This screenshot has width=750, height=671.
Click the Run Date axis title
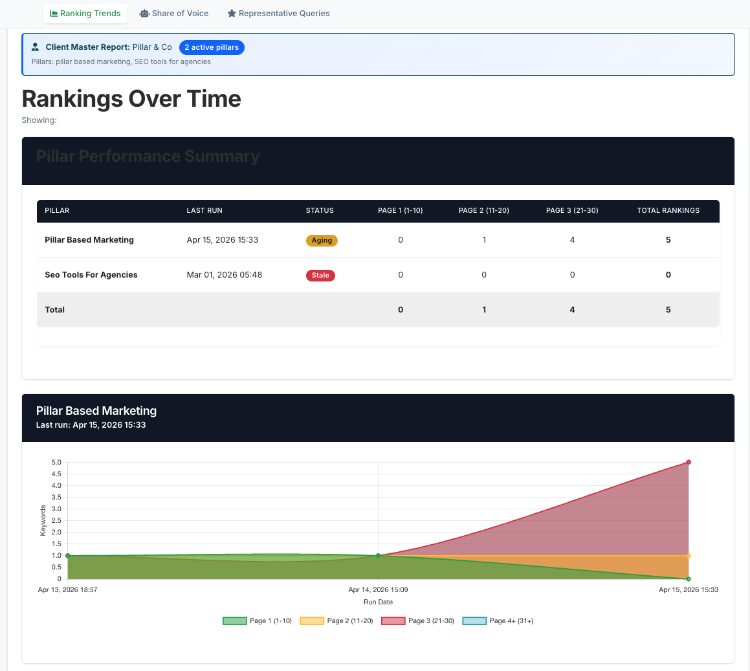[x=378, y=602]
